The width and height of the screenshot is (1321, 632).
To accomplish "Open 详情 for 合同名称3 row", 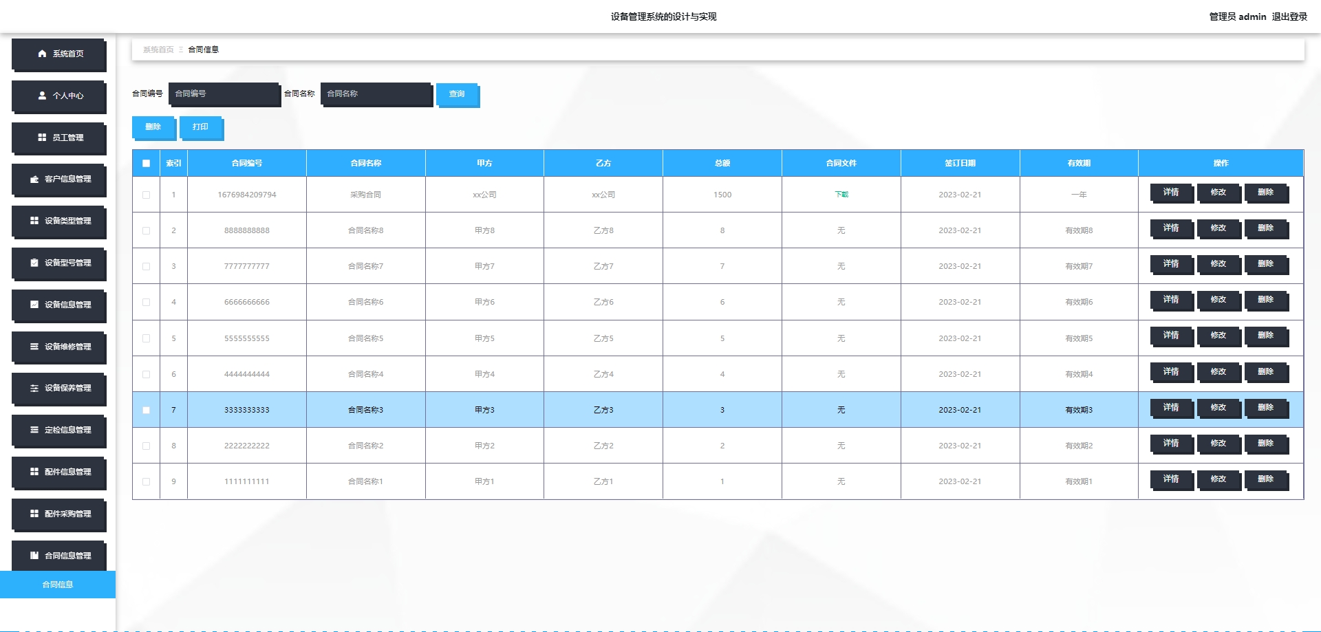I will coord(1172,408).
